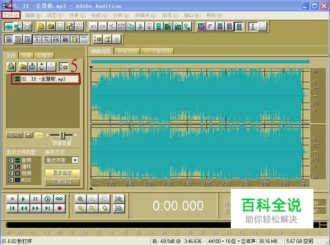Open the 效果 panel tab
This screenshot has width=330, height=245.
click(x=26, y=55)
